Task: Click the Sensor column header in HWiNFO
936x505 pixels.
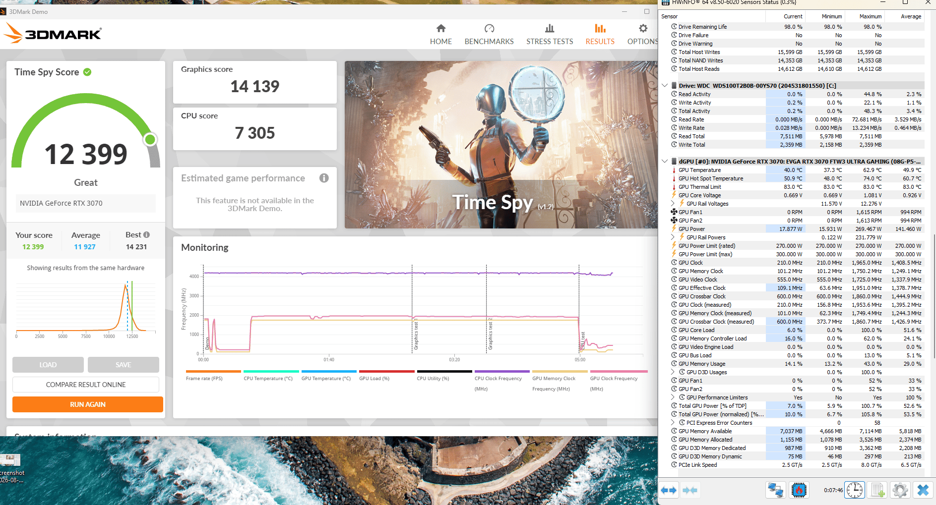Action: [x=712, y=16]
